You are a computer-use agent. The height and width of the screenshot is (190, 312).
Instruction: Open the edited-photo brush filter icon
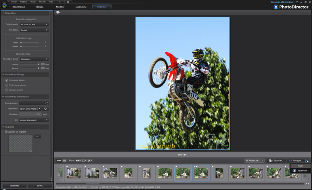point(90,160)
